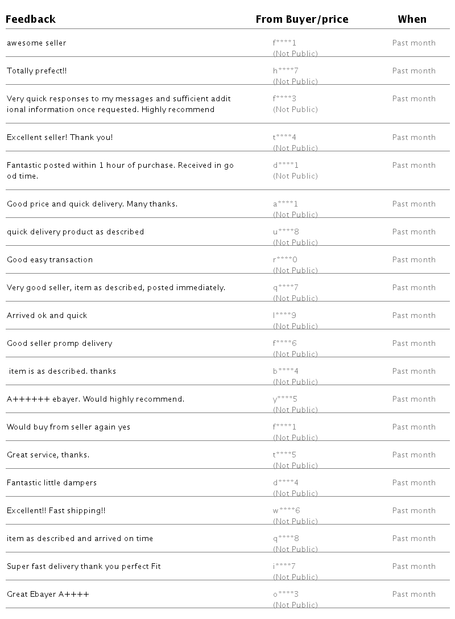Click the "Great Ebayer A++++" comment
The width and height of the screenshot is (455, 619).
pyautogui.click(x=48, y=595)
